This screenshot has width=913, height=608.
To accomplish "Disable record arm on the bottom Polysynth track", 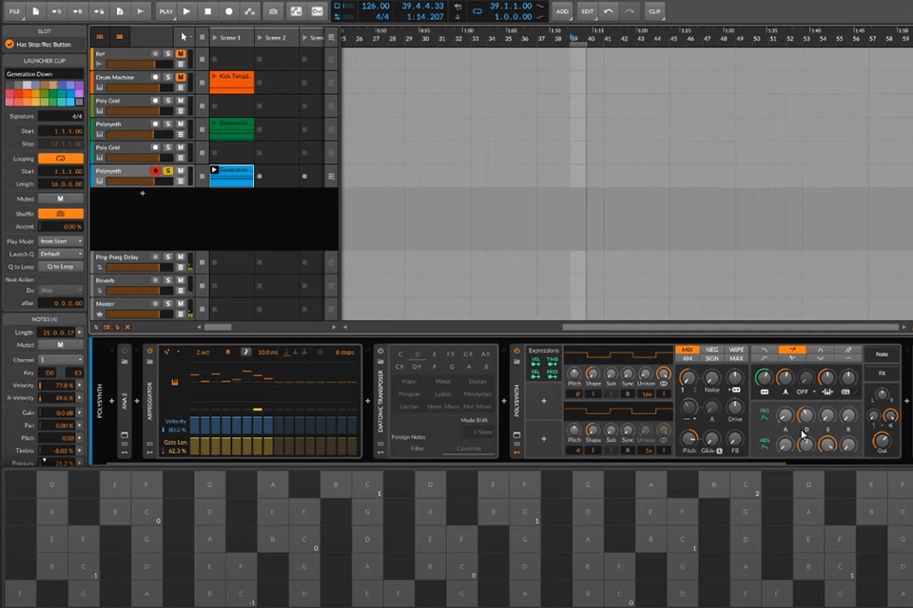I will pos(154,171).
